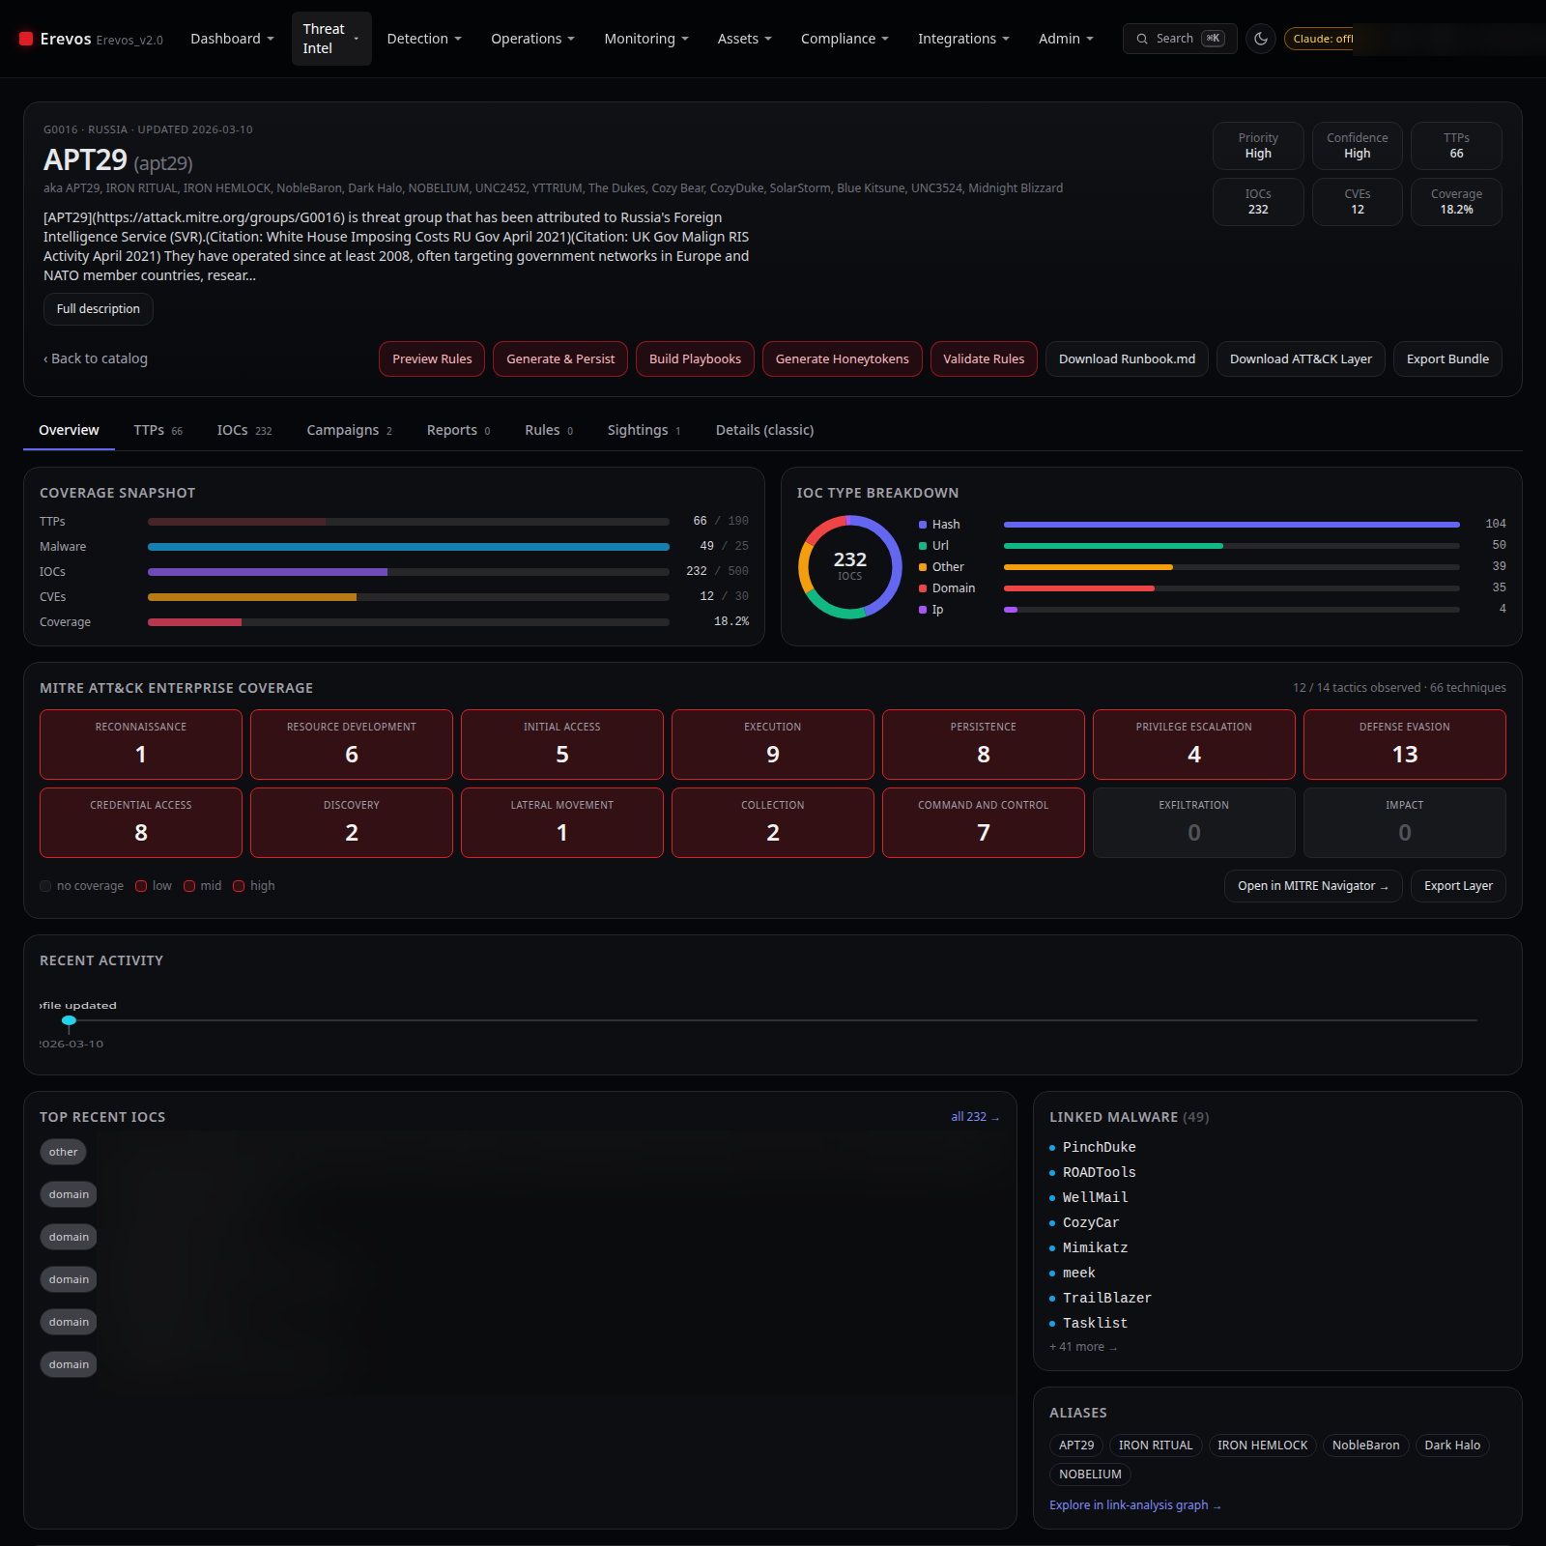Switch to Details (classic) tab
Image resolution: width=1546 pixels, height=1546 pixels.
tap(765, 430)
